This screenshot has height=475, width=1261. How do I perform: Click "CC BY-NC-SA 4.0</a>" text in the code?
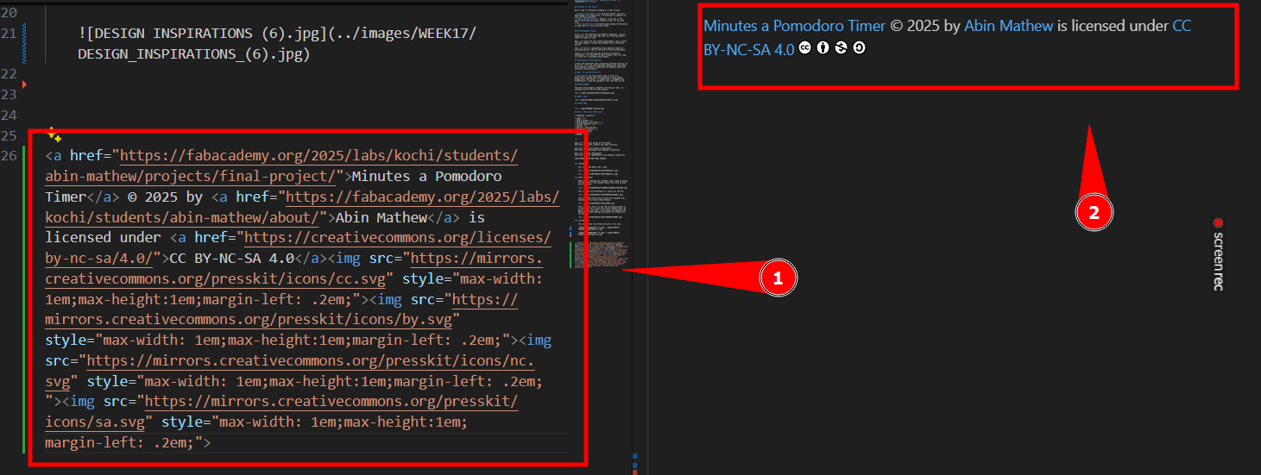coord(246,258)
